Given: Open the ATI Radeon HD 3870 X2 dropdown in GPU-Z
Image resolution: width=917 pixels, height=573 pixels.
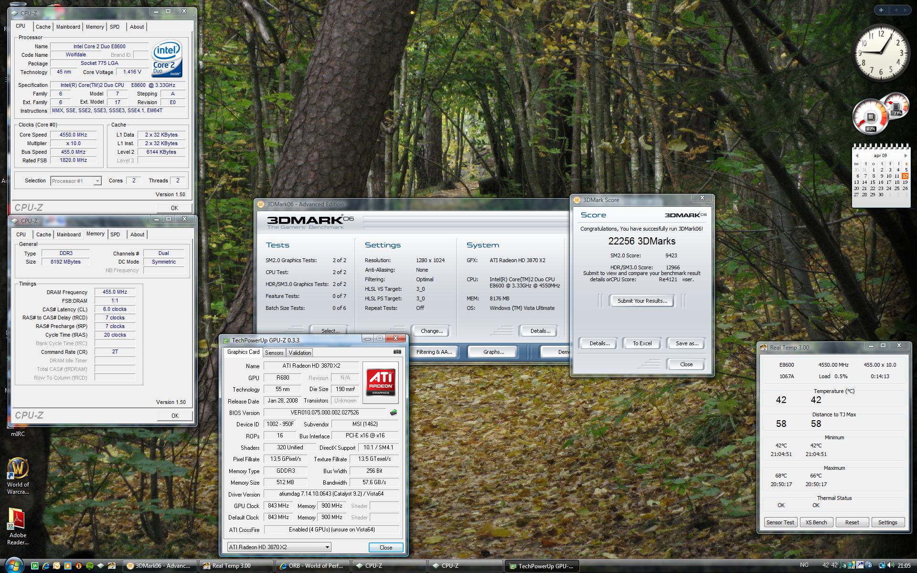Looking at the screenshot, I should click(279, 547).
